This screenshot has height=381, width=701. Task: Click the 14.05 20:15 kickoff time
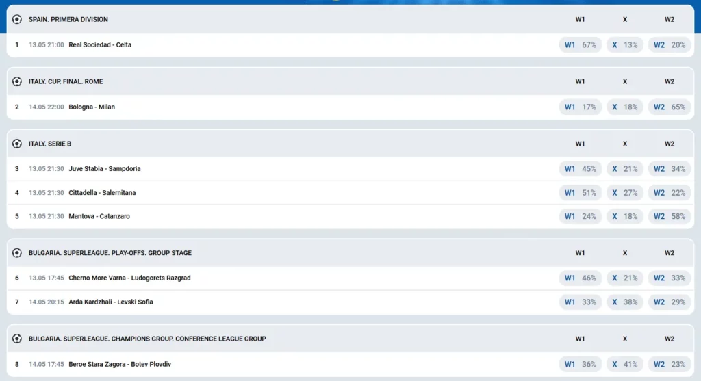(x=47, y=302)
